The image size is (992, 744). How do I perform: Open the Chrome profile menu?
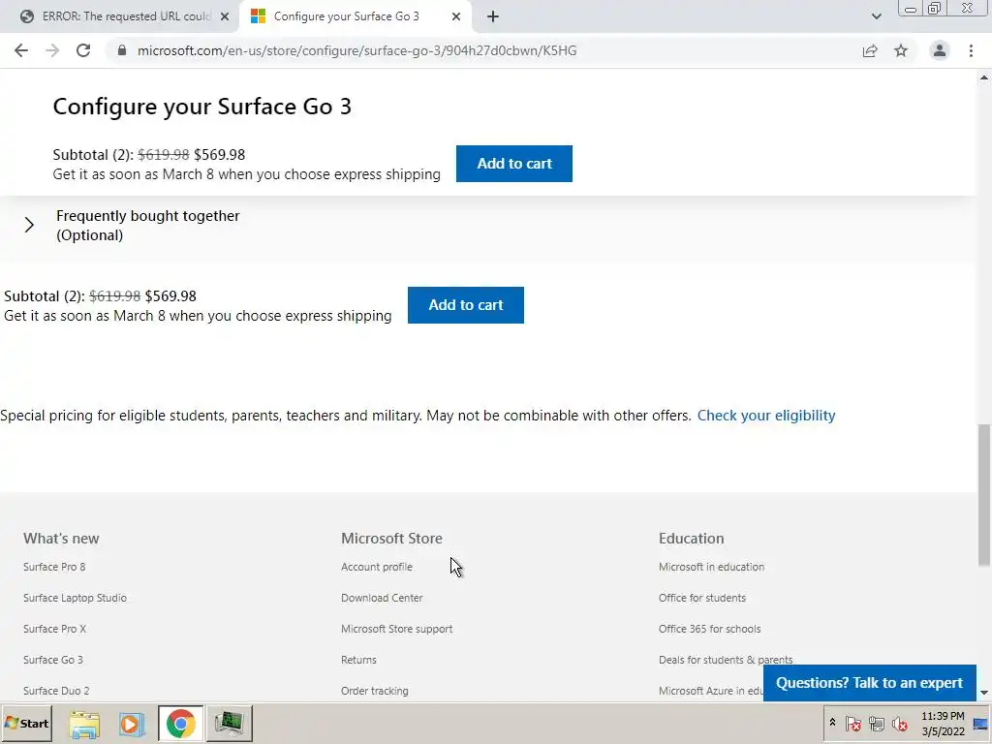pyautogui.click(x=940, y=50)
